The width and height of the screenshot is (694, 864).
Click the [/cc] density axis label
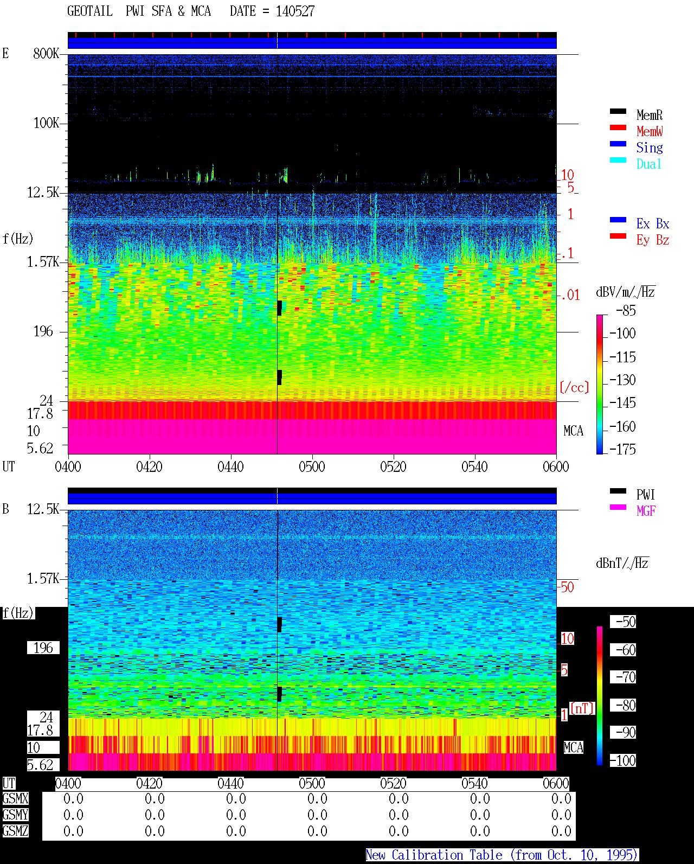(574, 387)
